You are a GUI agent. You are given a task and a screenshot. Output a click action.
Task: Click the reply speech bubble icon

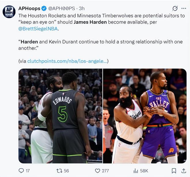[21, 171]
